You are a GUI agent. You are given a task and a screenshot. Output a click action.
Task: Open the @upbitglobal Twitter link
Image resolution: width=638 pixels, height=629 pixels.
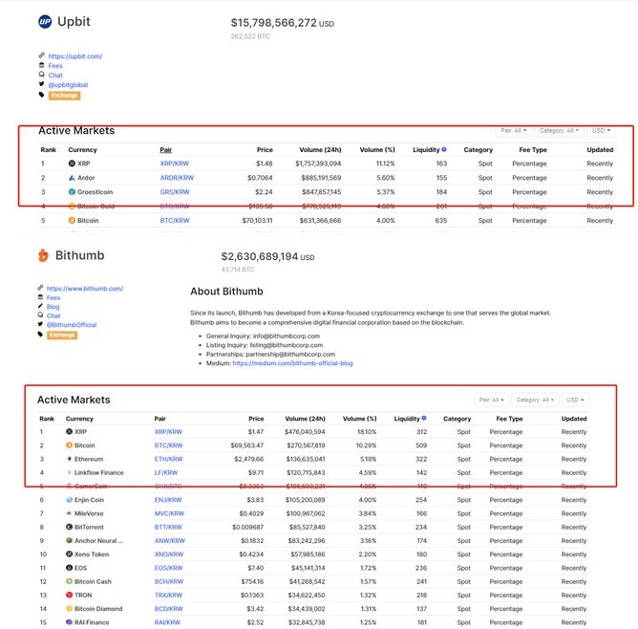(68, 85)
